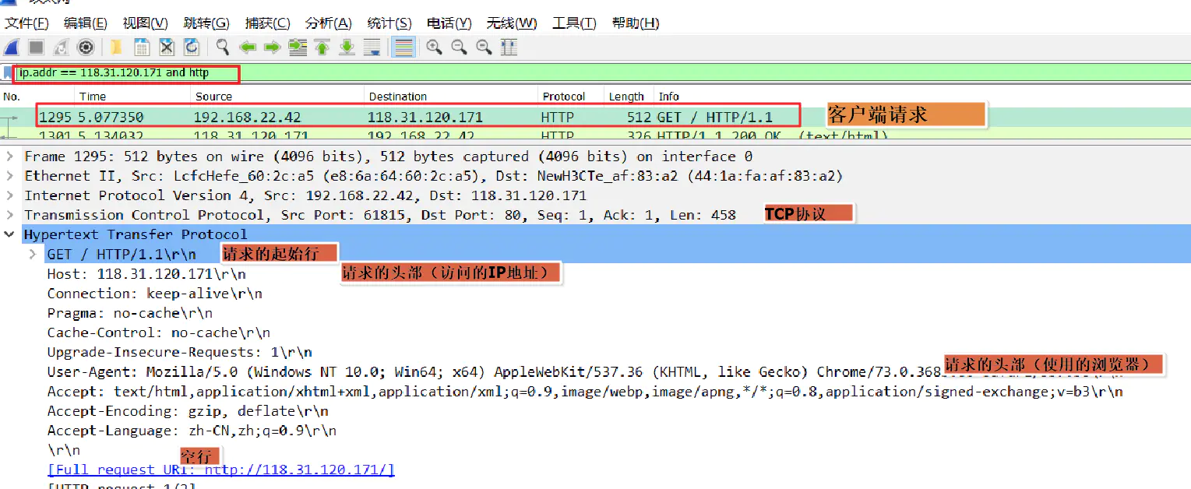This screenshot has width=1191, height=489.
Task: Select the Upgrade-Insecure-Requests line
Action: [x=180, y=352]
